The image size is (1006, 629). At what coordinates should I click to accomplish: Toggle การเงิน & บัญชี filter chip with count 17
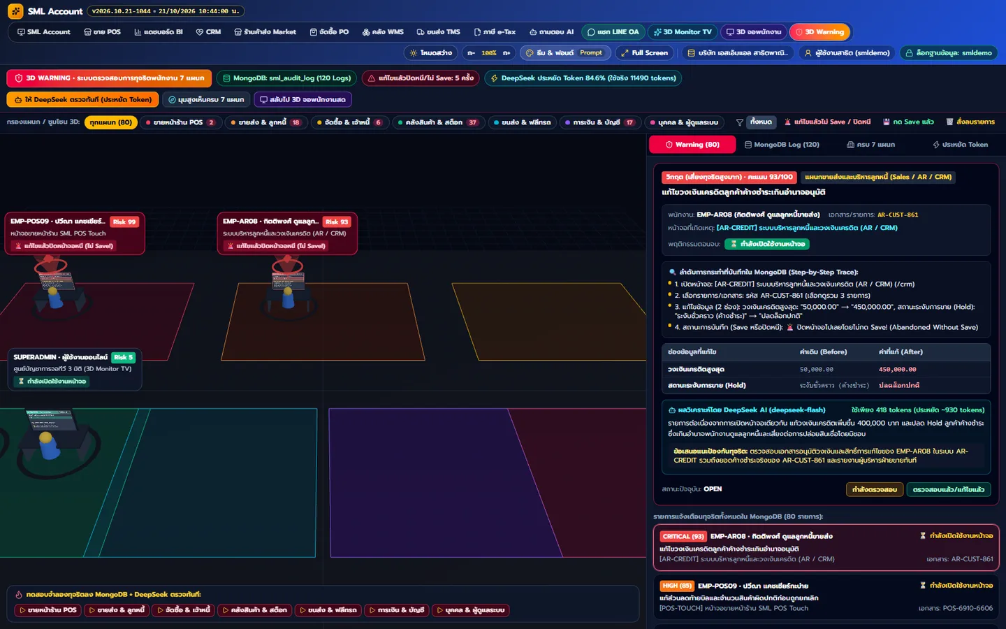(x=599, y=122)
